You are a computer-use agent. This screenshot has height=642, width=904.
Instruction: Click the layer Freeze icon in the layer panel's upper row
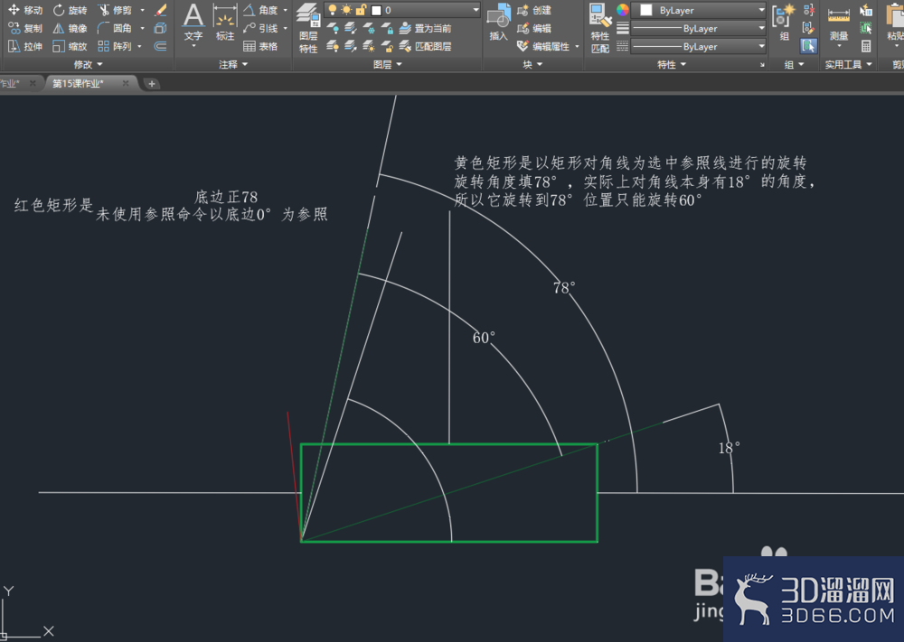(x=369, y=28)
